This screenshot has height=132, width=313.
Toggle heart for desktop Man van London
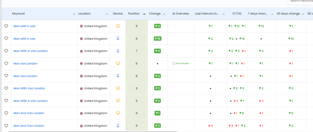(6, 63)
